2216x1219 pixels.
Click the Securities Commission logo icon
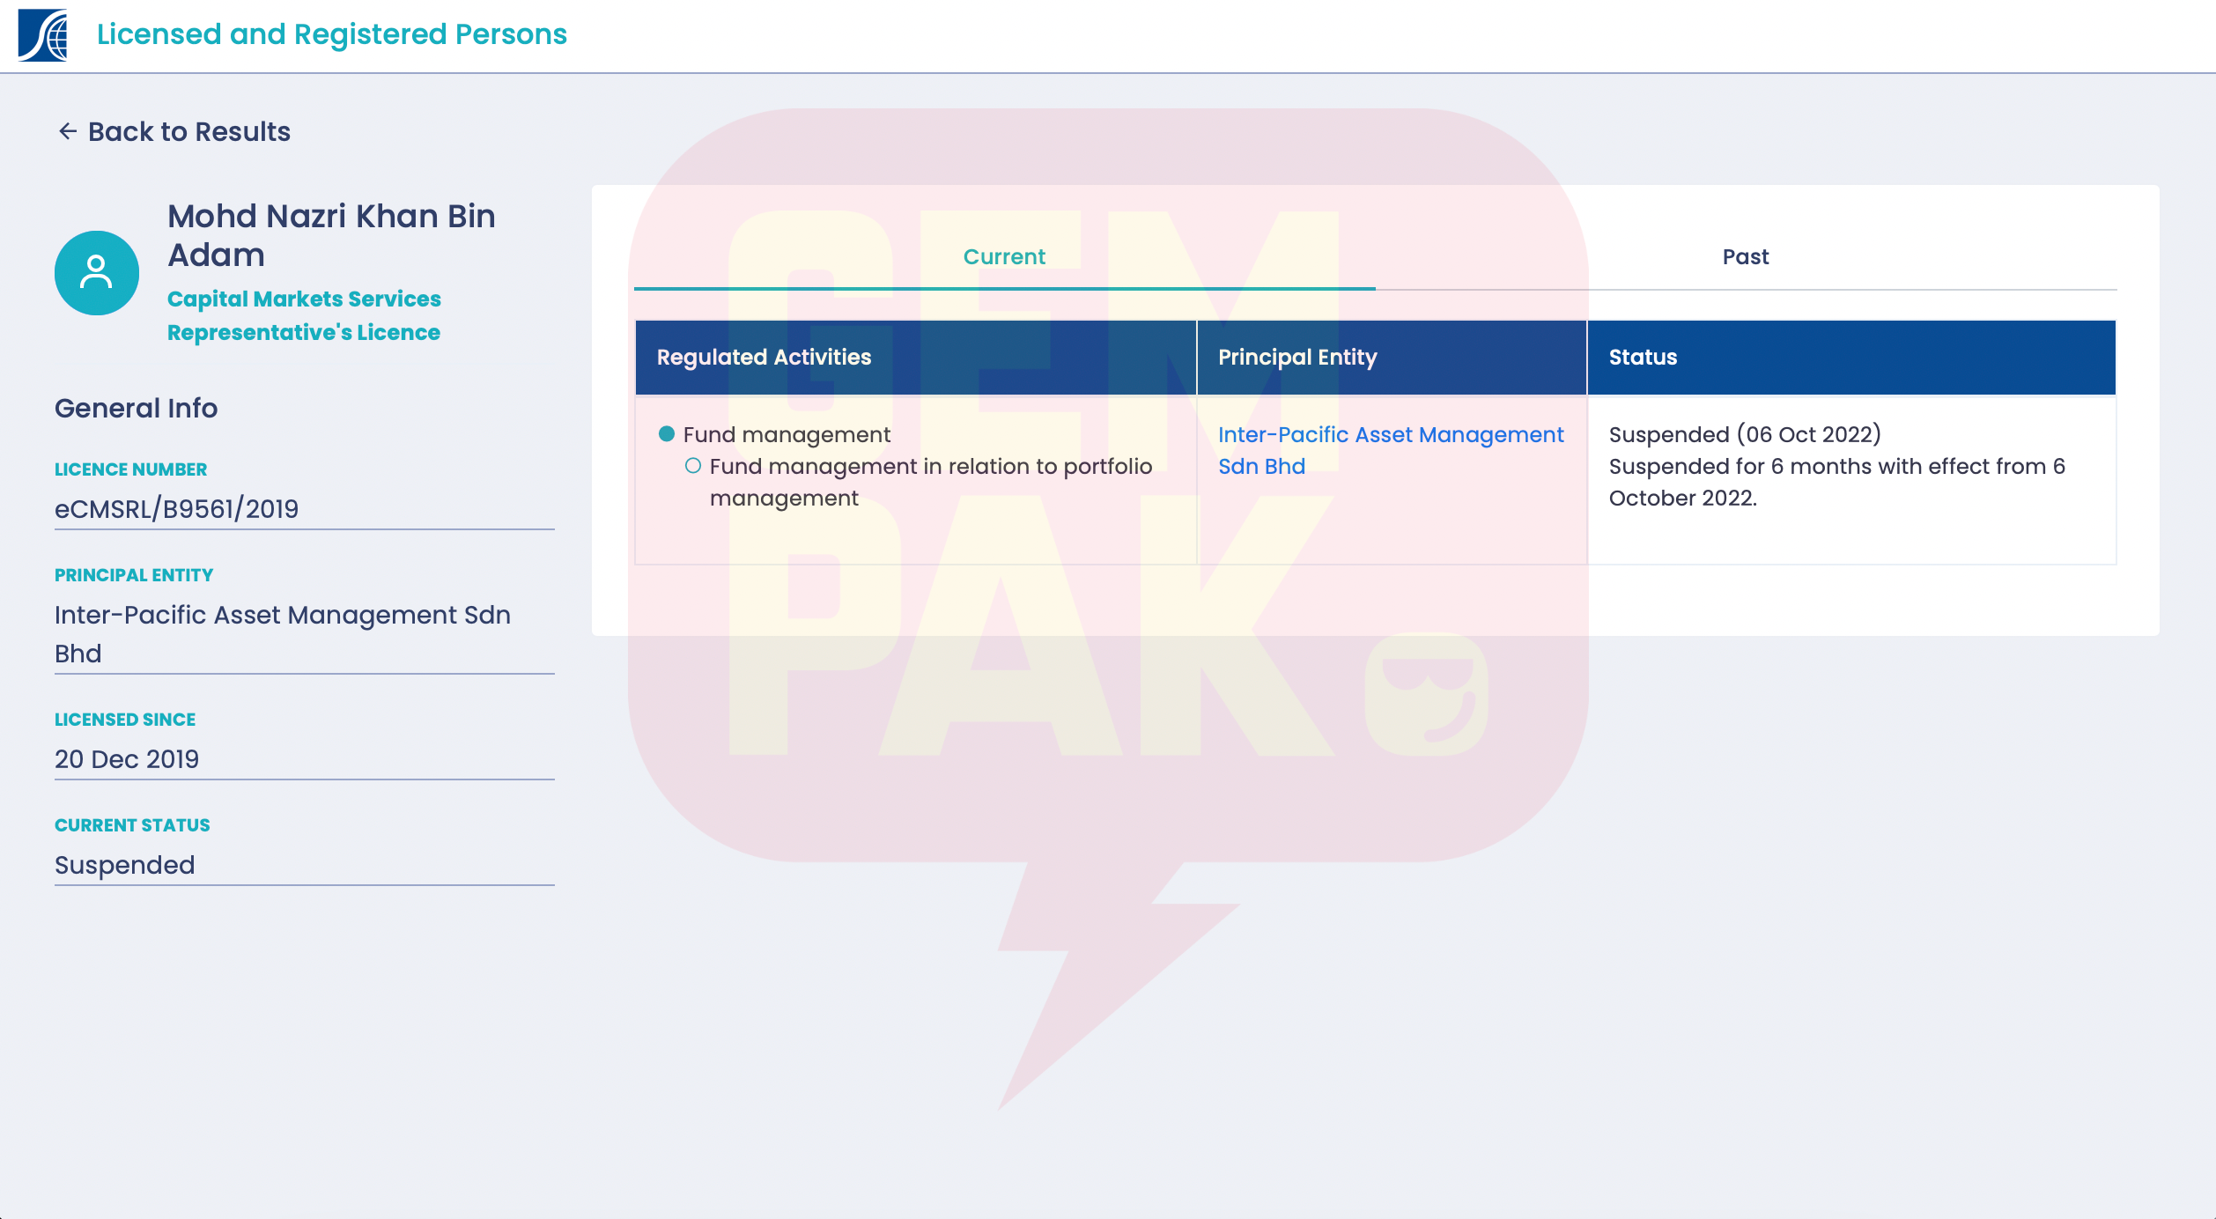pyautogui.click(x=42, y=35)
